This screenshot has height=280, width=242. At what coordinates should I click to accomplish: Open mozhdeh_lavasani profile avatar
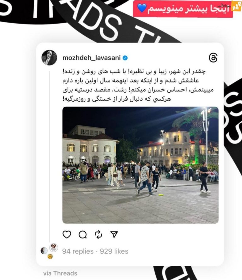[49, 58]
